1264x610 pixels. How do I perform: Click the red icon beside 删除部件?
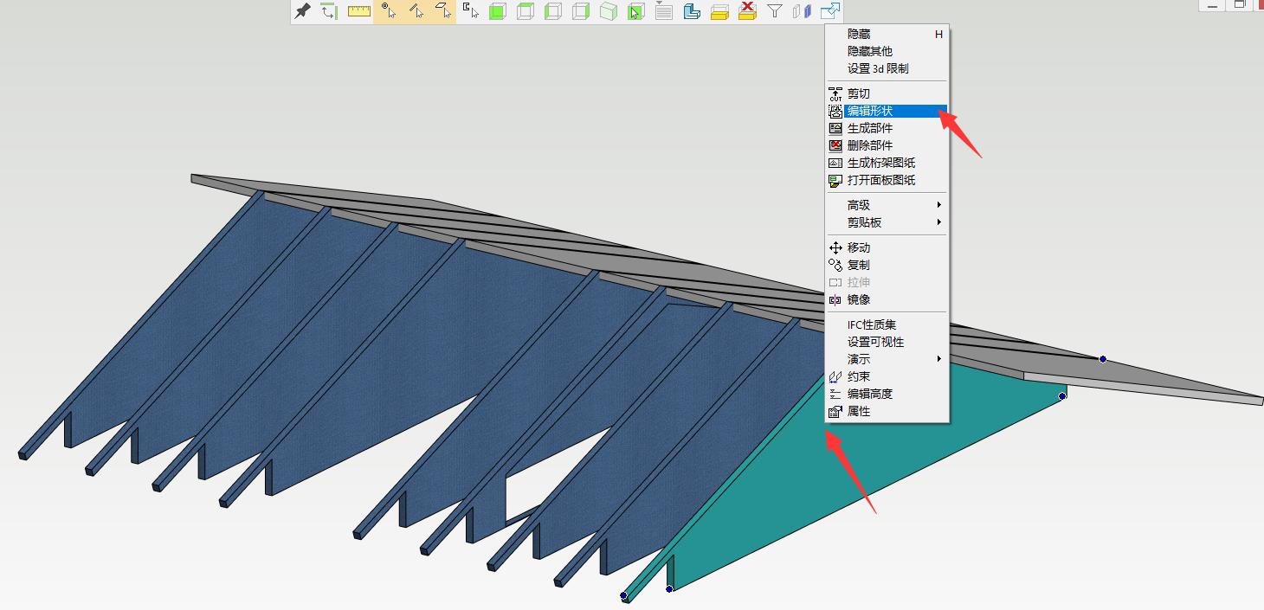[x=835, y=145]
